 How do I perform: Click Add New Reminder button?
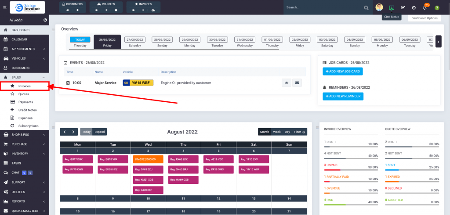point(343,96)
